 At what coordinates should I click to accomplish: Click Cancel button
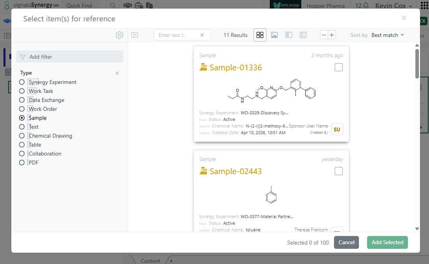[x=346, y=242]
